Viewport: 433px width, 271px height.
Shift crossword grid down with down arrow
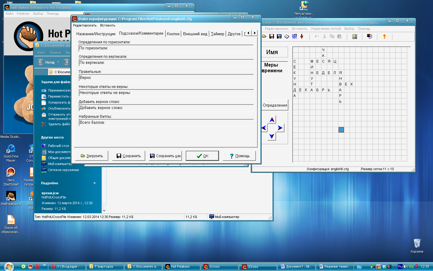pos(272,136)
